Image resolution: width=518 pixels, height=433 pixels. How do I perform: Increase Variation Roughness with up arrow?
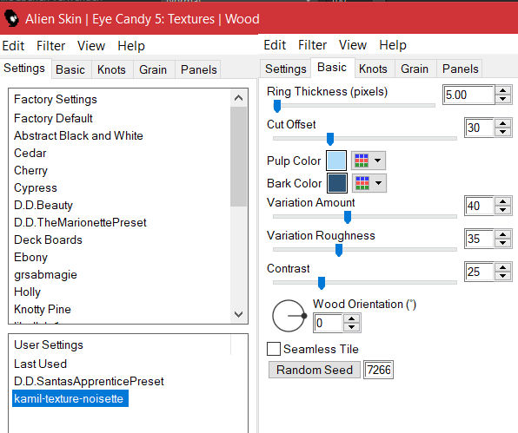pos(503,234)
